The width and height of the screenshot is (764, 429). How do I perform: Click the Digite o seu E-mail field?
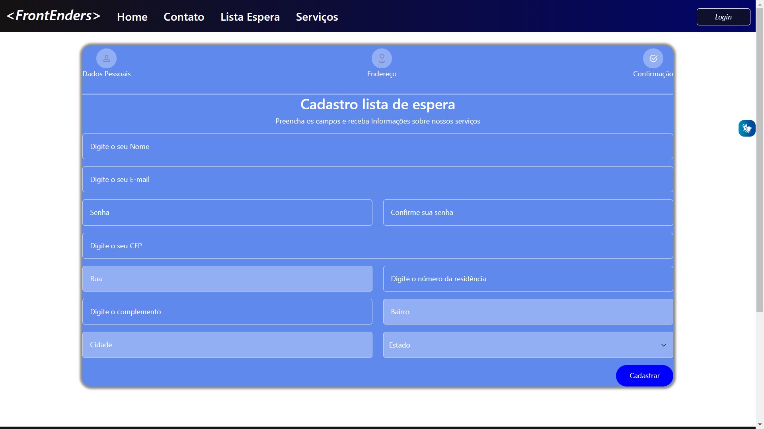[x=377, y=179]
